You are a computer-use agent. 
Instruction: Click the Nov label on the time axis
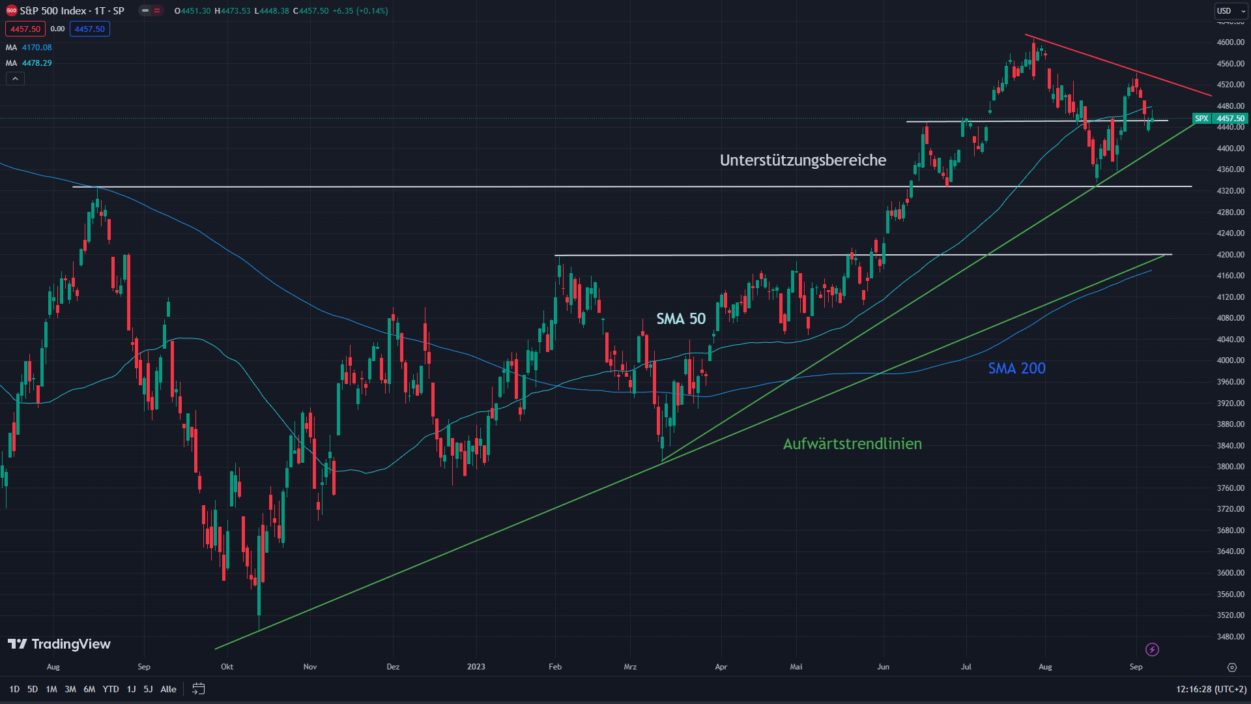tap(310, 667)
